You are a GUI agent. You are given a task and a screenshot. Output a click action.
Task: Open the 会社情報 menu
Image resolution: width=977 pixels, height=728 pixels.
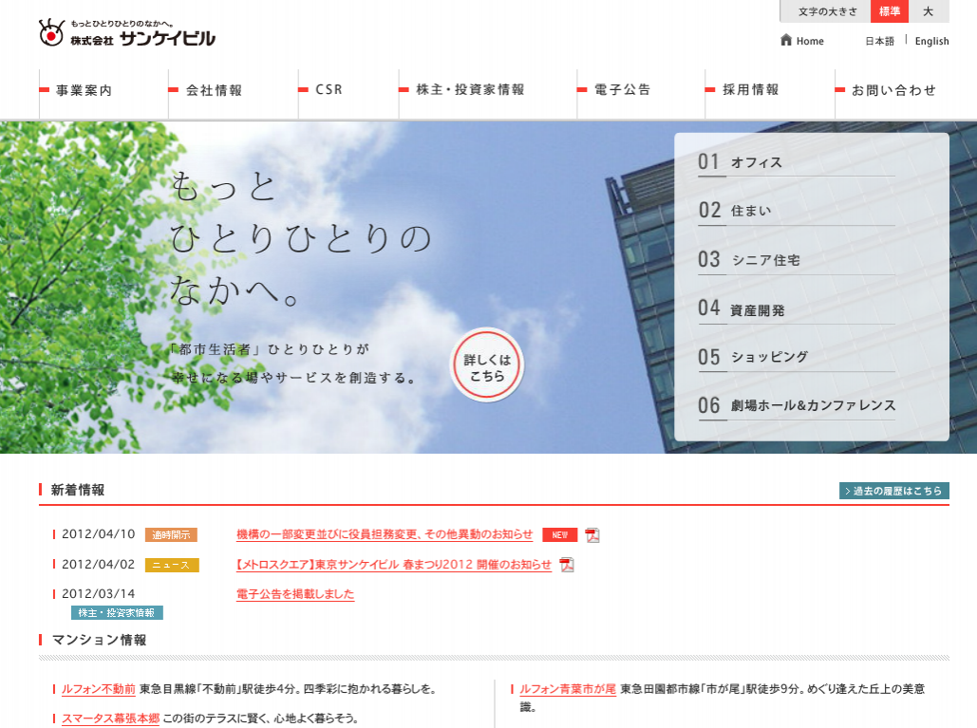[x=215, y=90]
